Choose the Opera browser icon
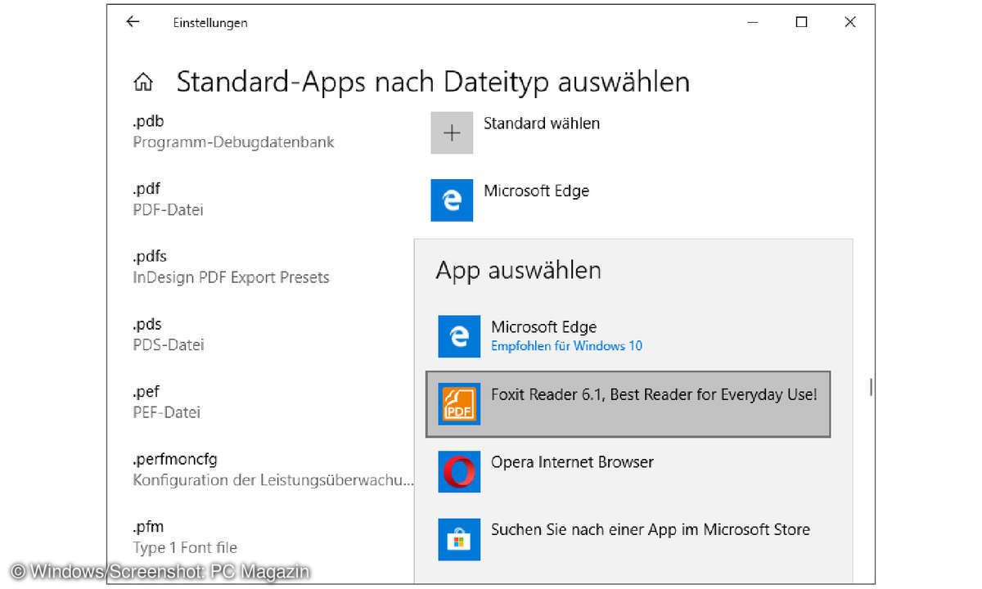This screenshot has height=589, width=982. [x=459, y=472]
